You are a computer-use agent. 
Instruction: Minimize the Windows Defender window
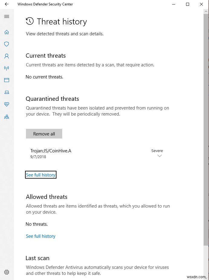[x=174, y=4]
